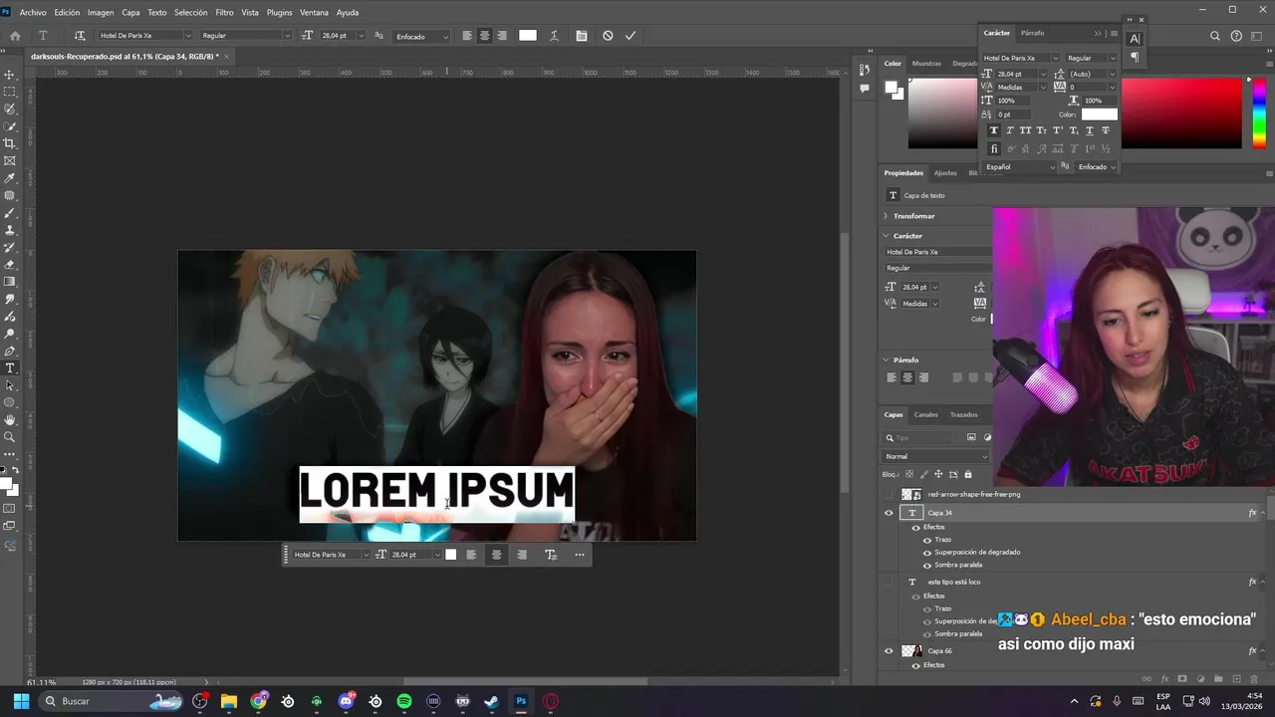Show red-arrow-shape-free-free-png layer
This screenshot has width=1275, height=717.
(x=889, y=494)
